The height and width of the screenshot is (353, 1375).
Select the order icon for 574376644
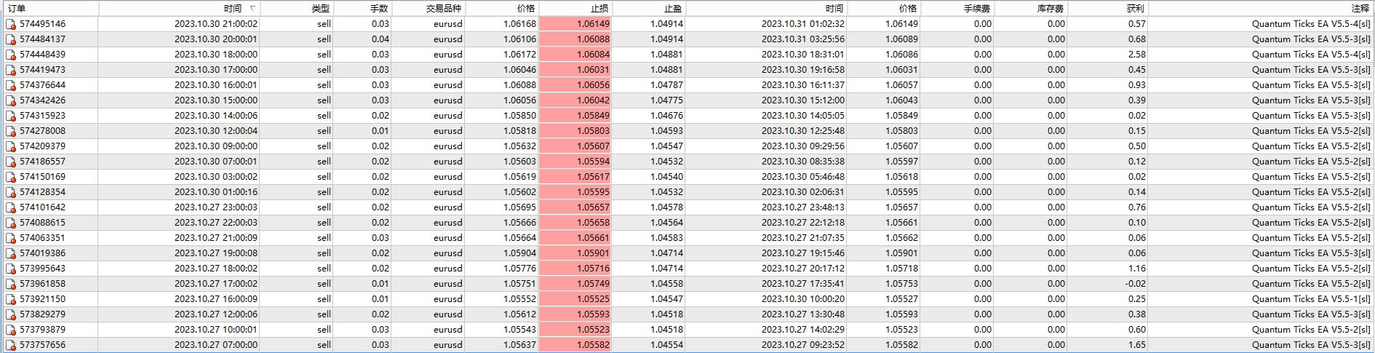[x=11, y=85]
